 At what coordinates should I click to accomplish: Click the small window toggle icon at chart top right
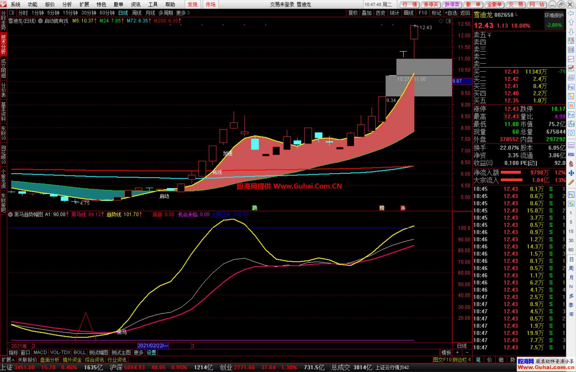(x=448, y=21)
